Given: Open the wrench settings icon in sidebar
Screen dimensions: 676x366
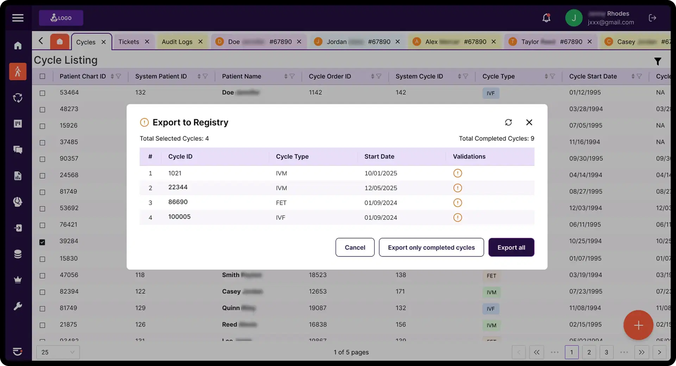Looking at the screenshot, I should coord(18,306).
